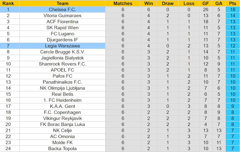Click the SK Rapid Wien team name

point(63,28)
